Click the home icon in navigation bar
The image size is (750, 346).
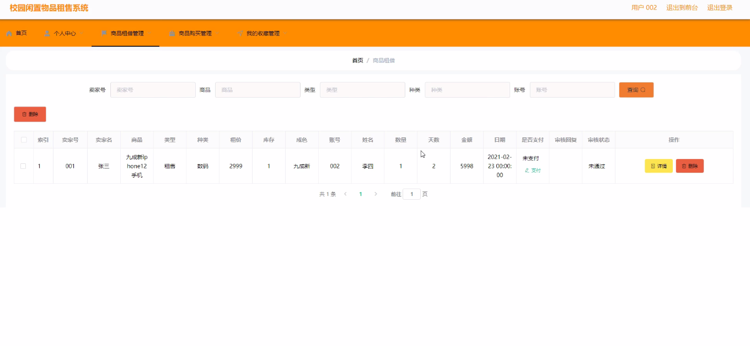tap(9, 34)
